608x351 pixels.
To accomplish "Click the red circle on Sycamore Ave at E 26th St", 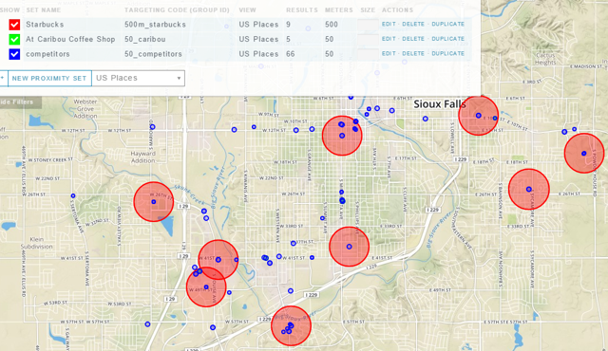I will (x=529, y=189).
